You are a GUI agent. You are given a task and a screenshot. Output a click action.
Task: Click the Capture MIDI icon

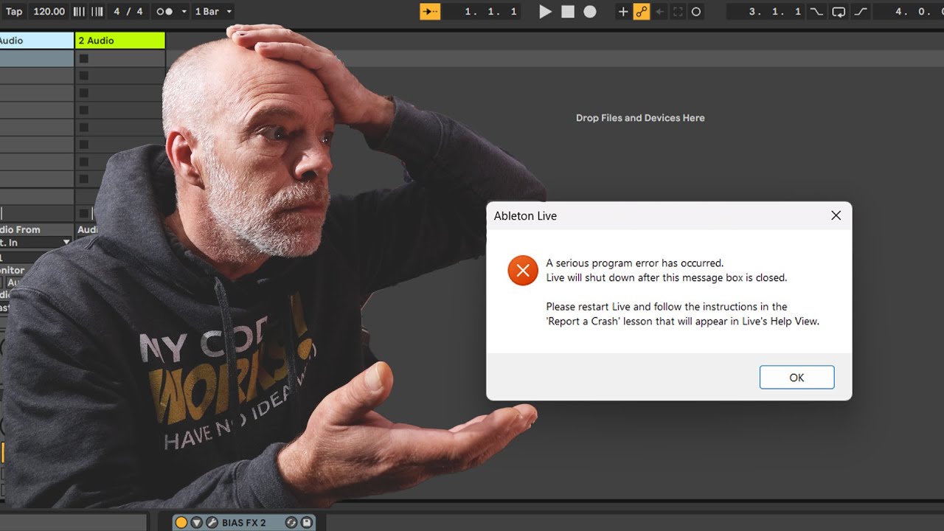(x=678, y=12)
